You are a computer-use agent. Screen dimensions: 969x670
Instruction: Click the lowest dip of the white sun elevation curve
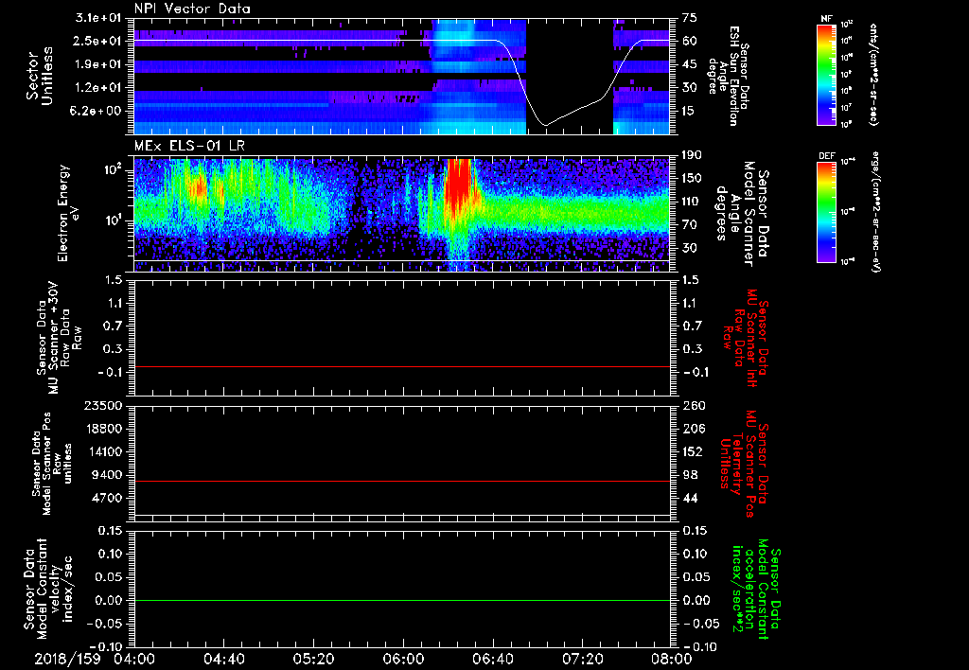pos(545,126)
